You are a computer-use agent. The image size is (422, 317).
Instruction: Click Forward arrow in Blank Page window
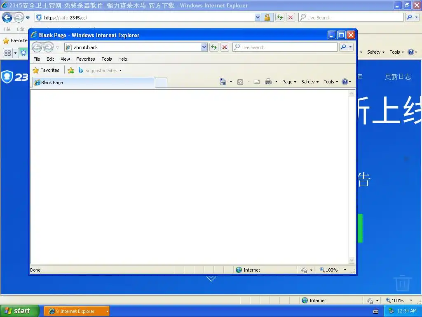[49, 47]
